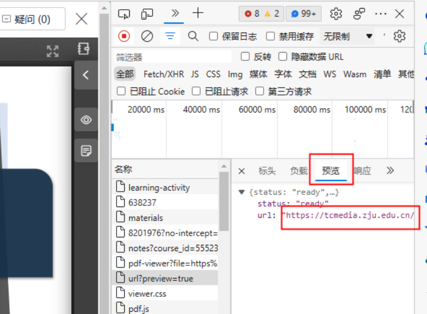This screenshot has width=427, height=314.
Task: Check the 已阻止请求 checkbox
Action: (x=196, y=91)
